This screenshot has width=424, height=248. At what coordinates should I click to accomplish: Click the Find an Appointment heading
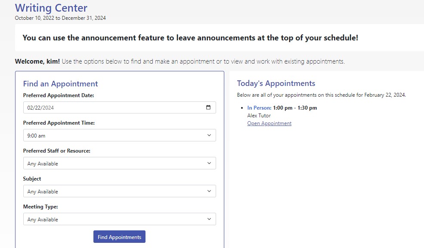pos(60,84)
